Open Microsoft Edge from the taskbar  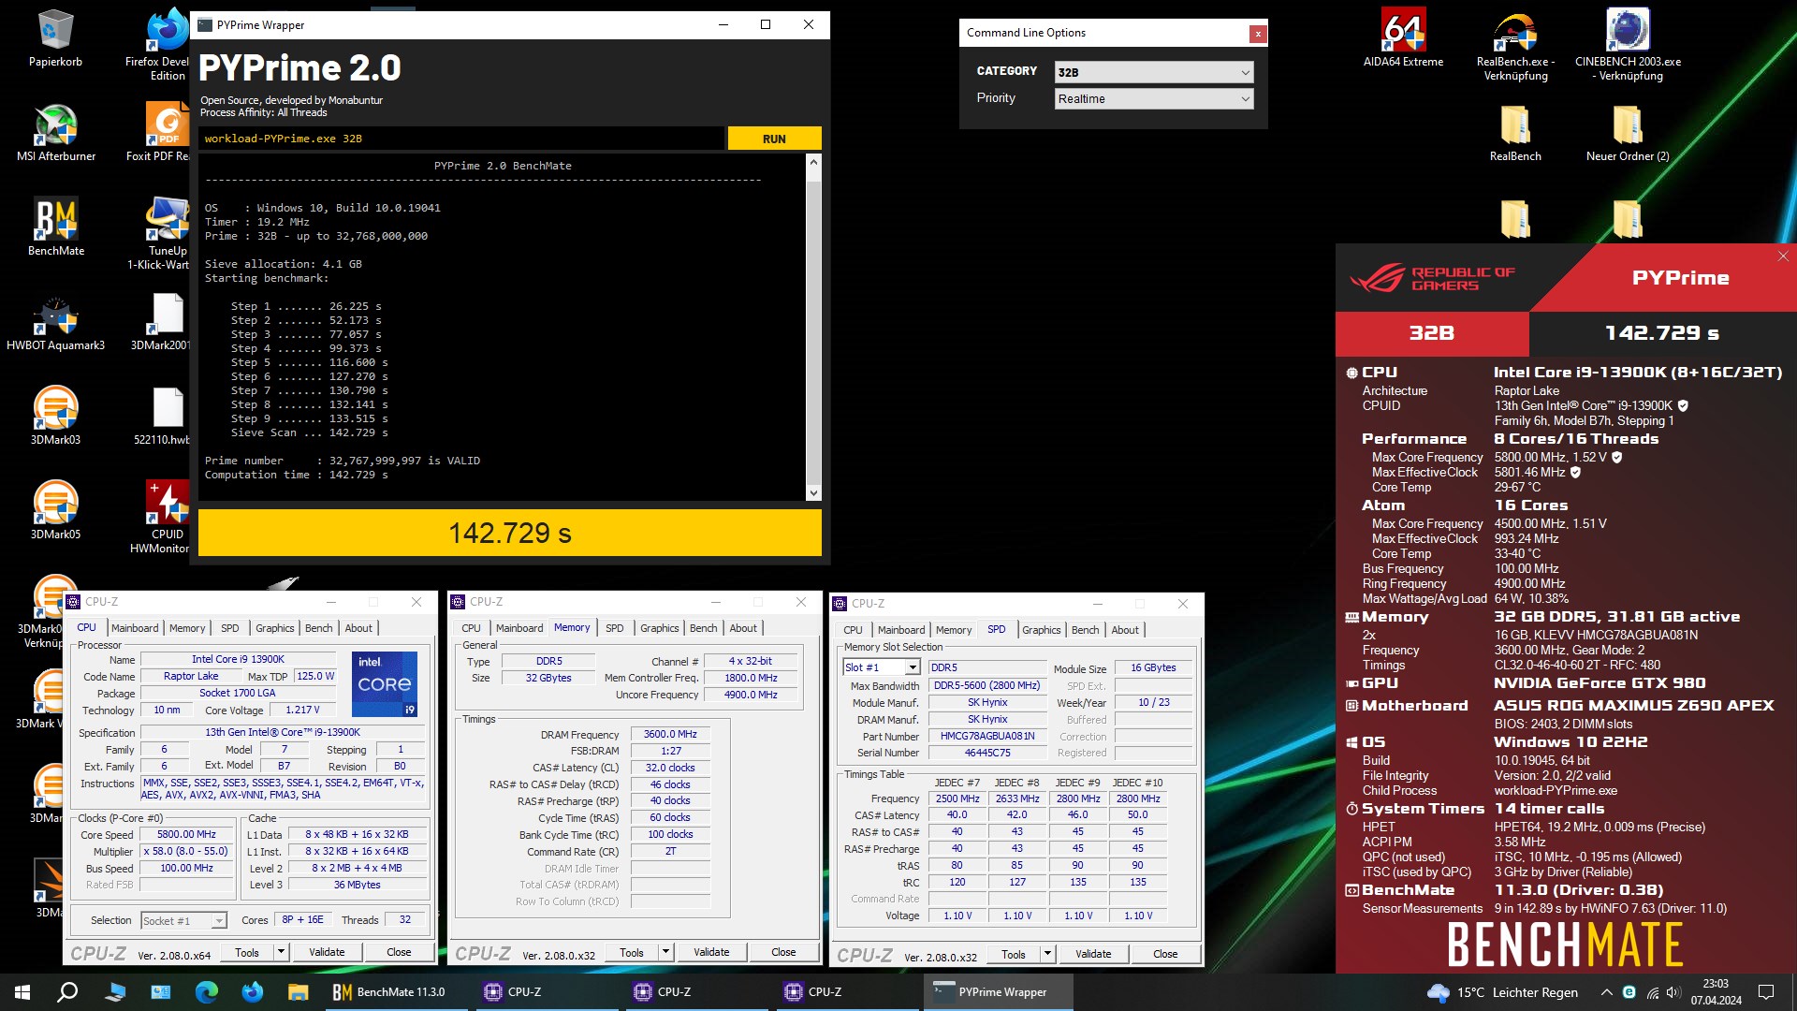click(x=207, y=992)
